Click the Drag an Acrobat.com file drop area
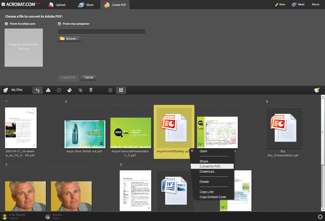This screenshot has height=221, width=325. [x=24, y=48]
